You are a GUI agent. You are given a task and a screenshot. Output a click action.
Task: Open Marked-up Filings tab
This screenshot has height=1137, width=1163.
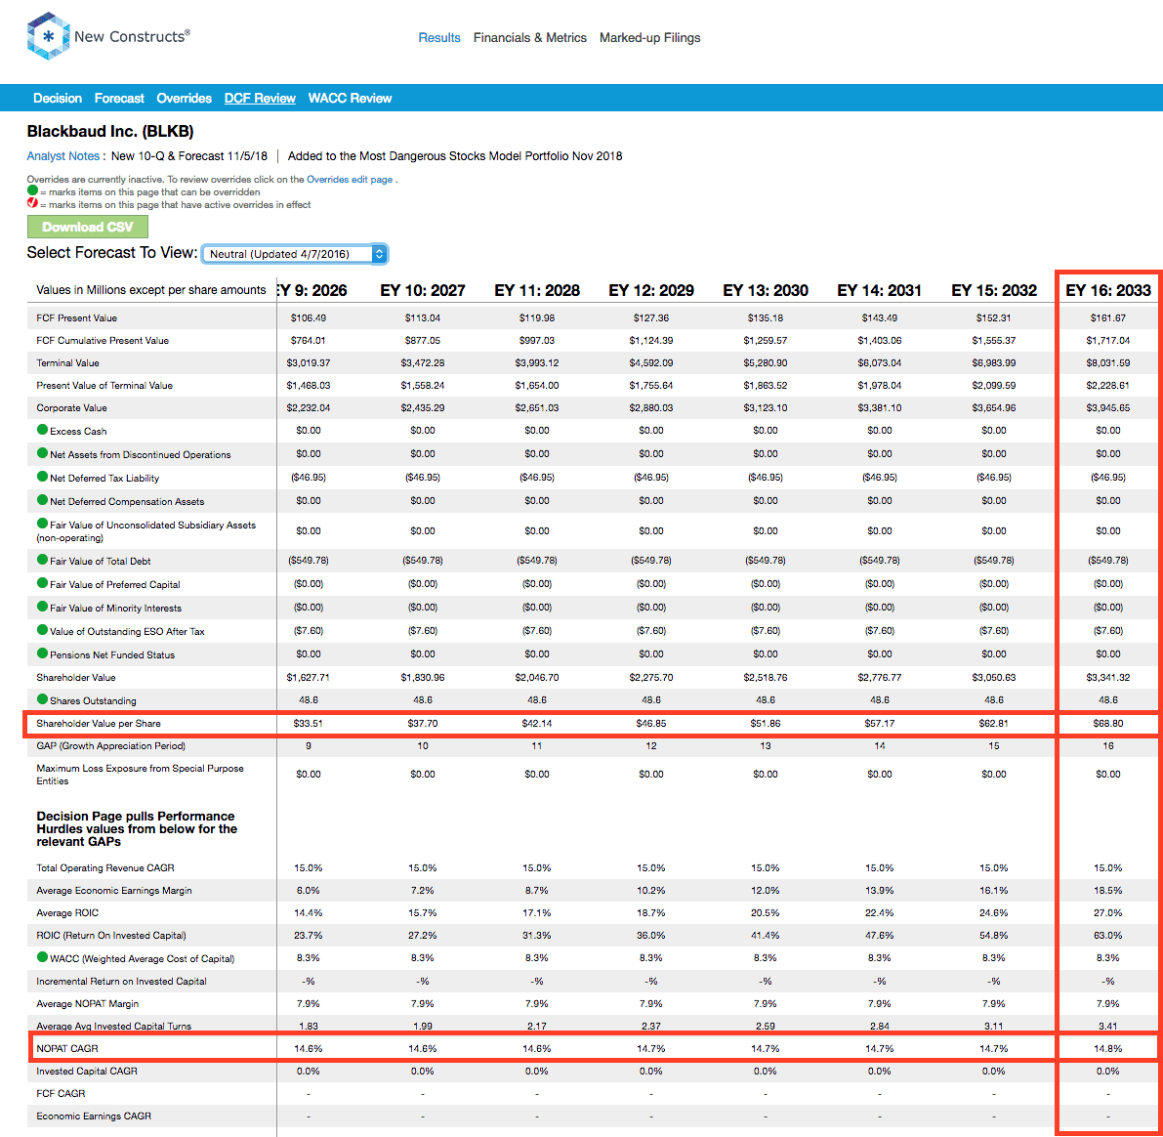point(649,38)
